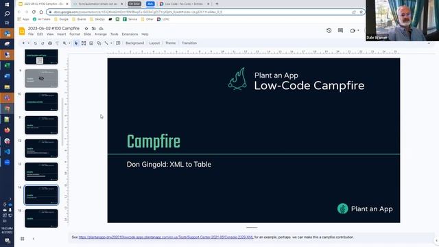Click the Campfire title on slide
This screenshot has width=439, height=247.
coord(154,142)
